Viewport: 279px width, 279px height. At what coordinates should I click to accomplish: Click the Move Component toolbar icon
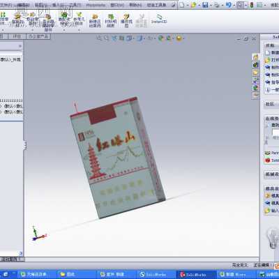click(x=32, y=19)
